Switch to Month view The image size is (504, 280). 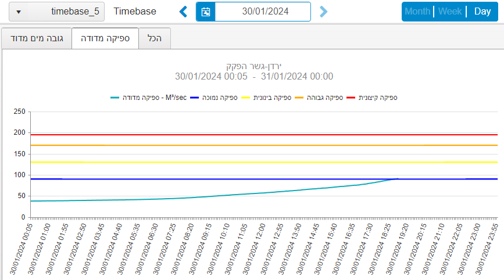pos(417,12)
